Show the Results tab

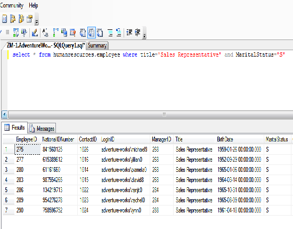pyautogui.click(x=15, y=128)
